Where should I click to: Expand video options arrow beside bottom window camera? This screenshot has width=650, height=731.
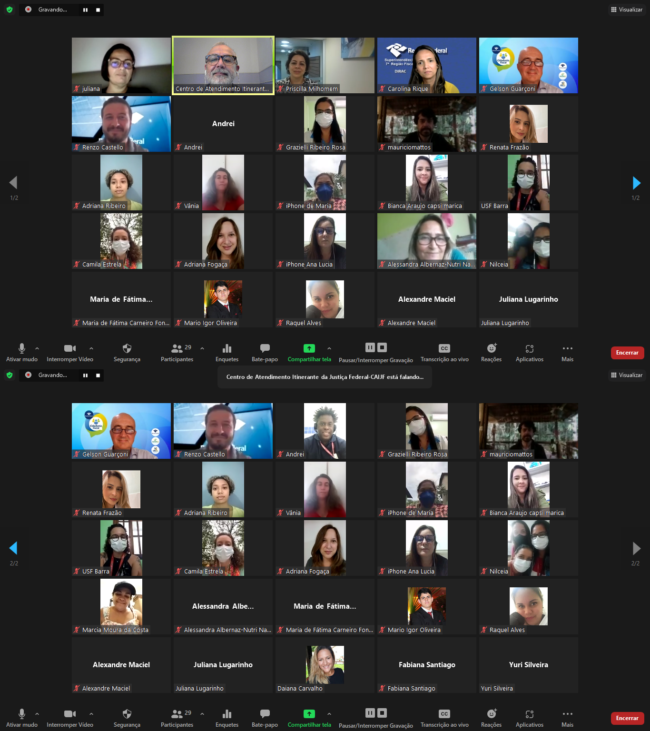point(91,714)
